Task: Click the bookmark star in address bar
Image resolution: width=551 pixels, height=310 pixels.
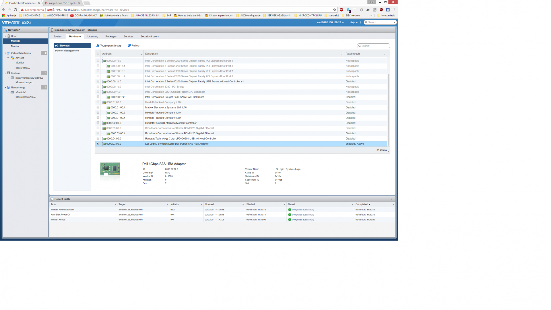Action: pos(334,10)
